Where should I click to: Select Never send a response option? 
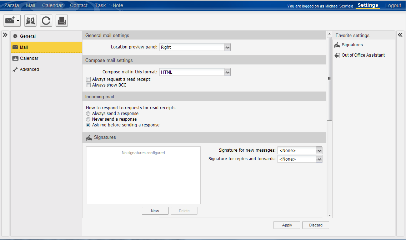88,119
